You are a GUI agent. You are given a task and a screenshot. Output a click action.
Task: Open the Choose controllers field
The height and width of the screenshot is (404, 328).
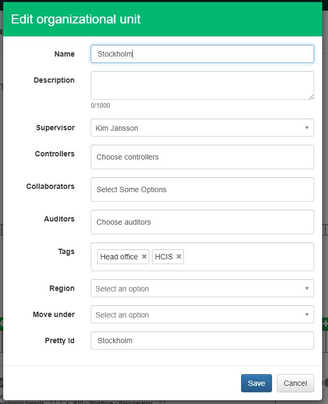tap(202, 157)
